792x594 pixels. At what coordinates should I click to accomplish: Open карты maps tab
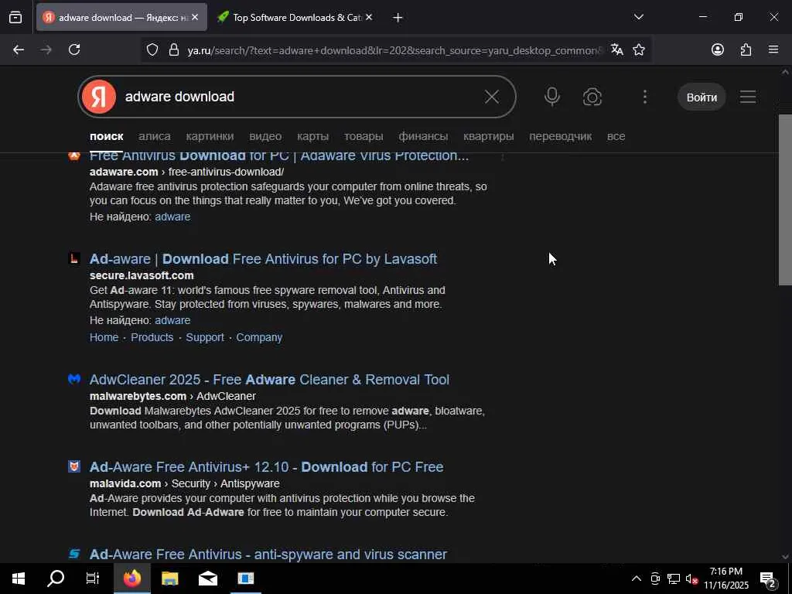312,136
